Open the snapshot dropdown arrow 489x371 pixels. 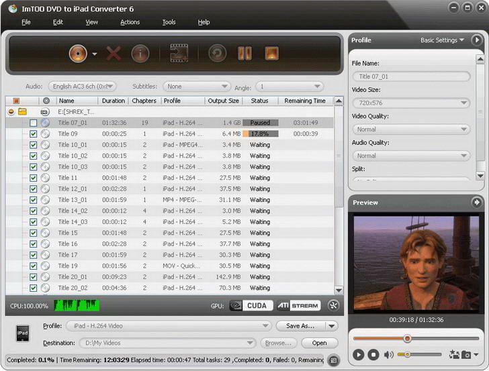(x=476, y=354)
